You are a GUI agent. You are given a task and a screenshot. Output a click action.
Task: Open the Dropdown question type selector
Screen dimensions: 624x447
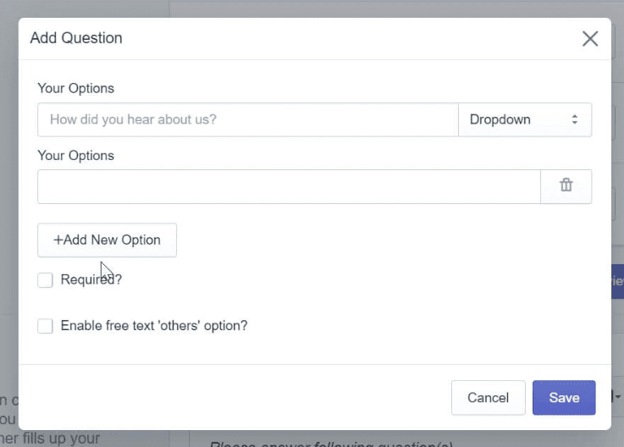tap(524, 119)
